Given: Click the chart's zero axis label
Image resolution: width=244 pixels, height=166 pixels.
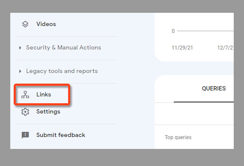Looking at the screenshot, I should coord(173,31).
